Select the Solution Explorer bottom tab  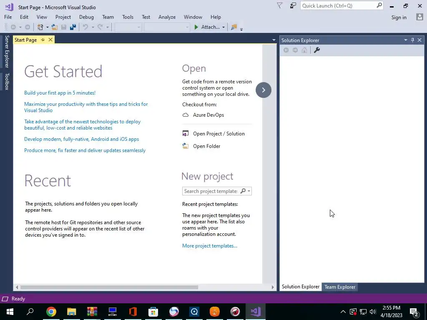(x=300, y=287)
